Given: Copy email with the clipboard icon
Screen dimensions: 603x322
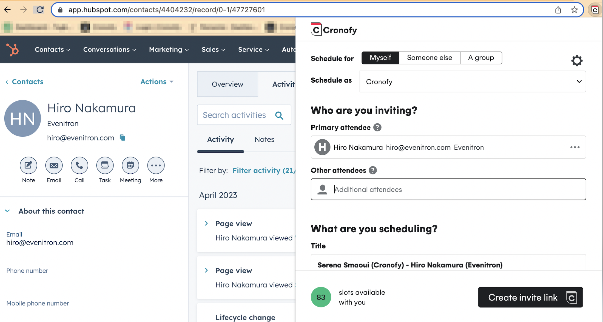Looking at the screenshot, I should click(x=123, y=138).
